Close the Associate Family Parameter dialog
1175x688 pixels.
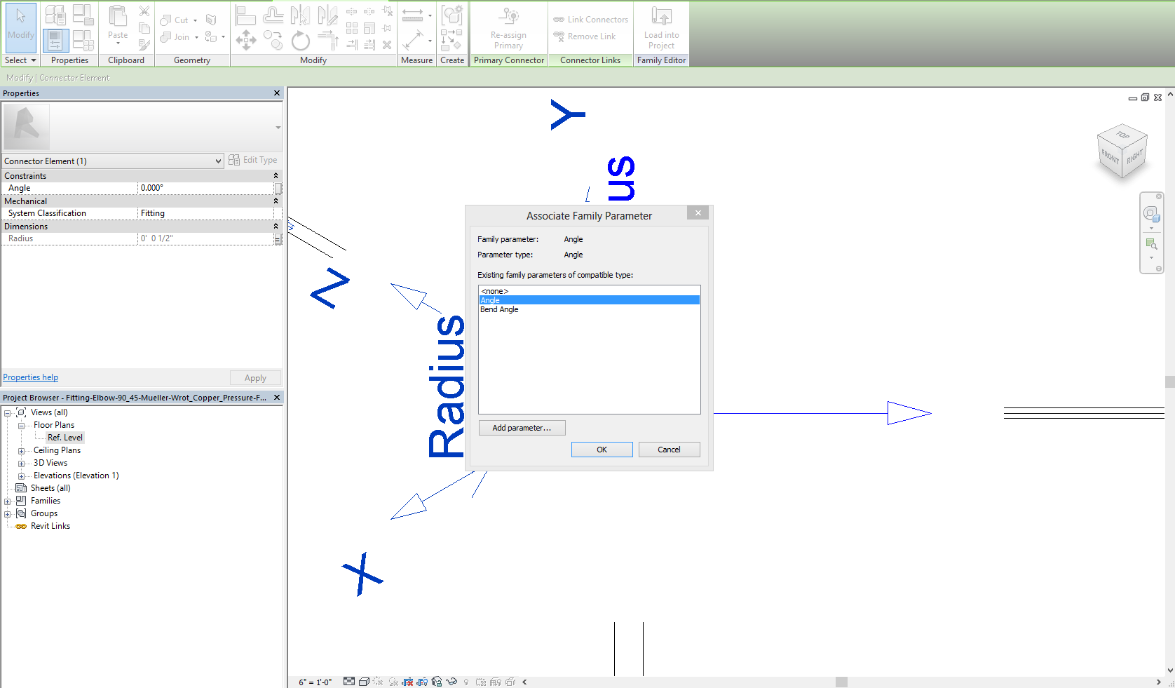click(698, 213)
